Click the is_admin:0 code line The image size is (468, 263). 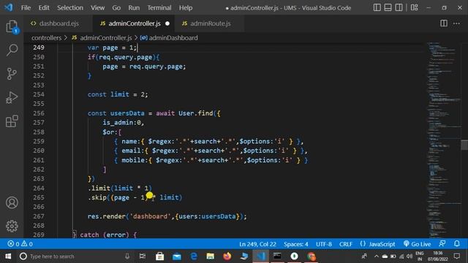coord(124,123)
